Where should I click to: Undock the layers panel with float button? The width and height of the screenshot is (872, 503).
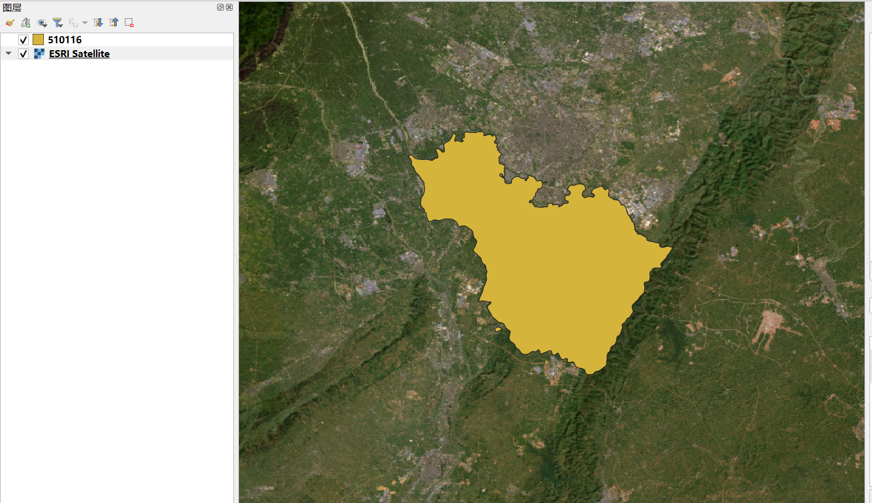tap(221, 8)
